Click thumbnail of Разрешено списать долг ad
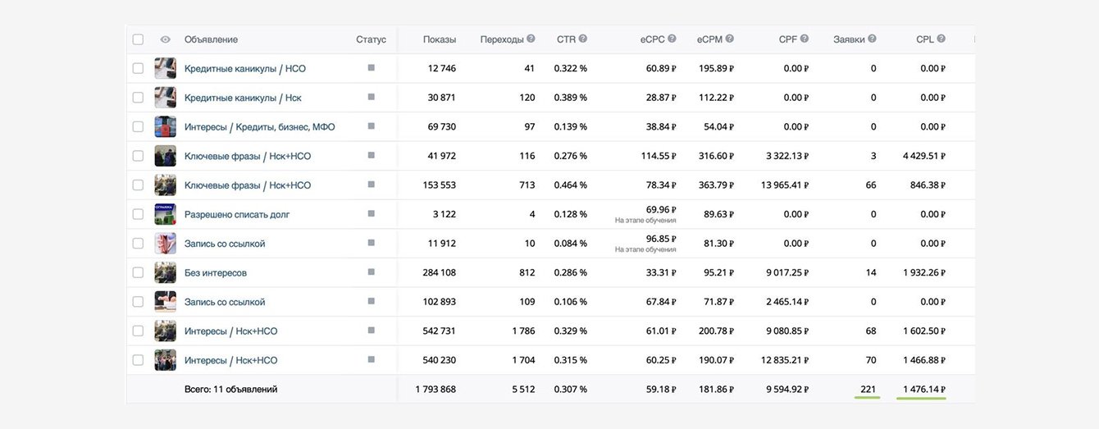 pos(166,214)
